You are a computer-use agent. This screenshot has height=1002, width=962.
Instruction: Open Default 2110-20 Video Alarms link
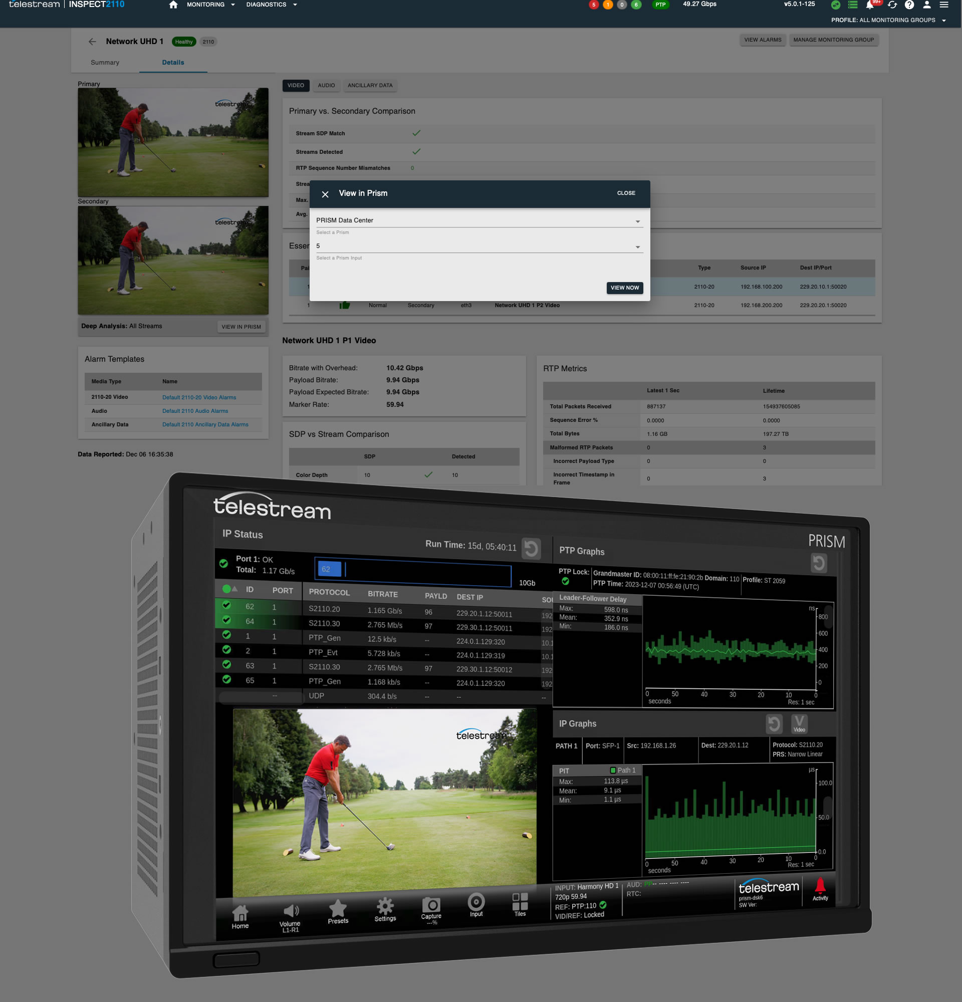coord(199,397)
